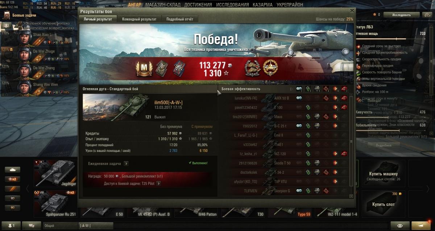Viewport: 435px width, 231px height.
Task: Toggle the tank type carousel filter
Action: click(12, 170)
